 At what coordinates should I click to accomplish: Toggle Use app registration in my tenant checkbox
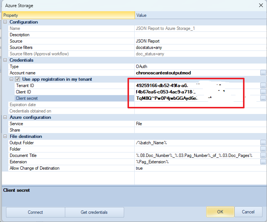[x=17, y=79]
